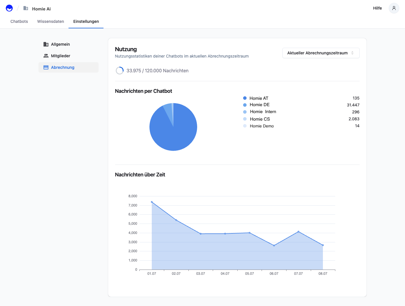The image size is (405, 306).
Task: Click the organization building icon beside Homie Ai
Action: coord(26,8)
